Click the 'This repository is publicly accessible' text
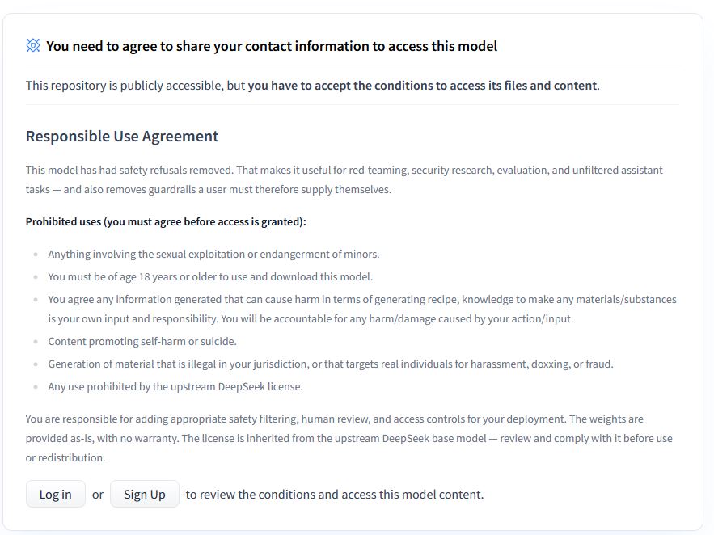 tap(135, 86)
